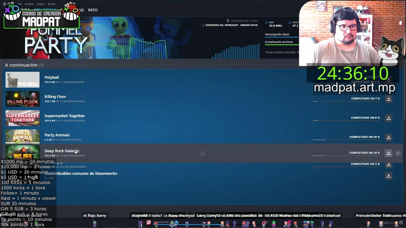The height and width of the screenshot is (228, 406).
Task: Open the Party Animals thumbnail
Action: pos(23,136)
